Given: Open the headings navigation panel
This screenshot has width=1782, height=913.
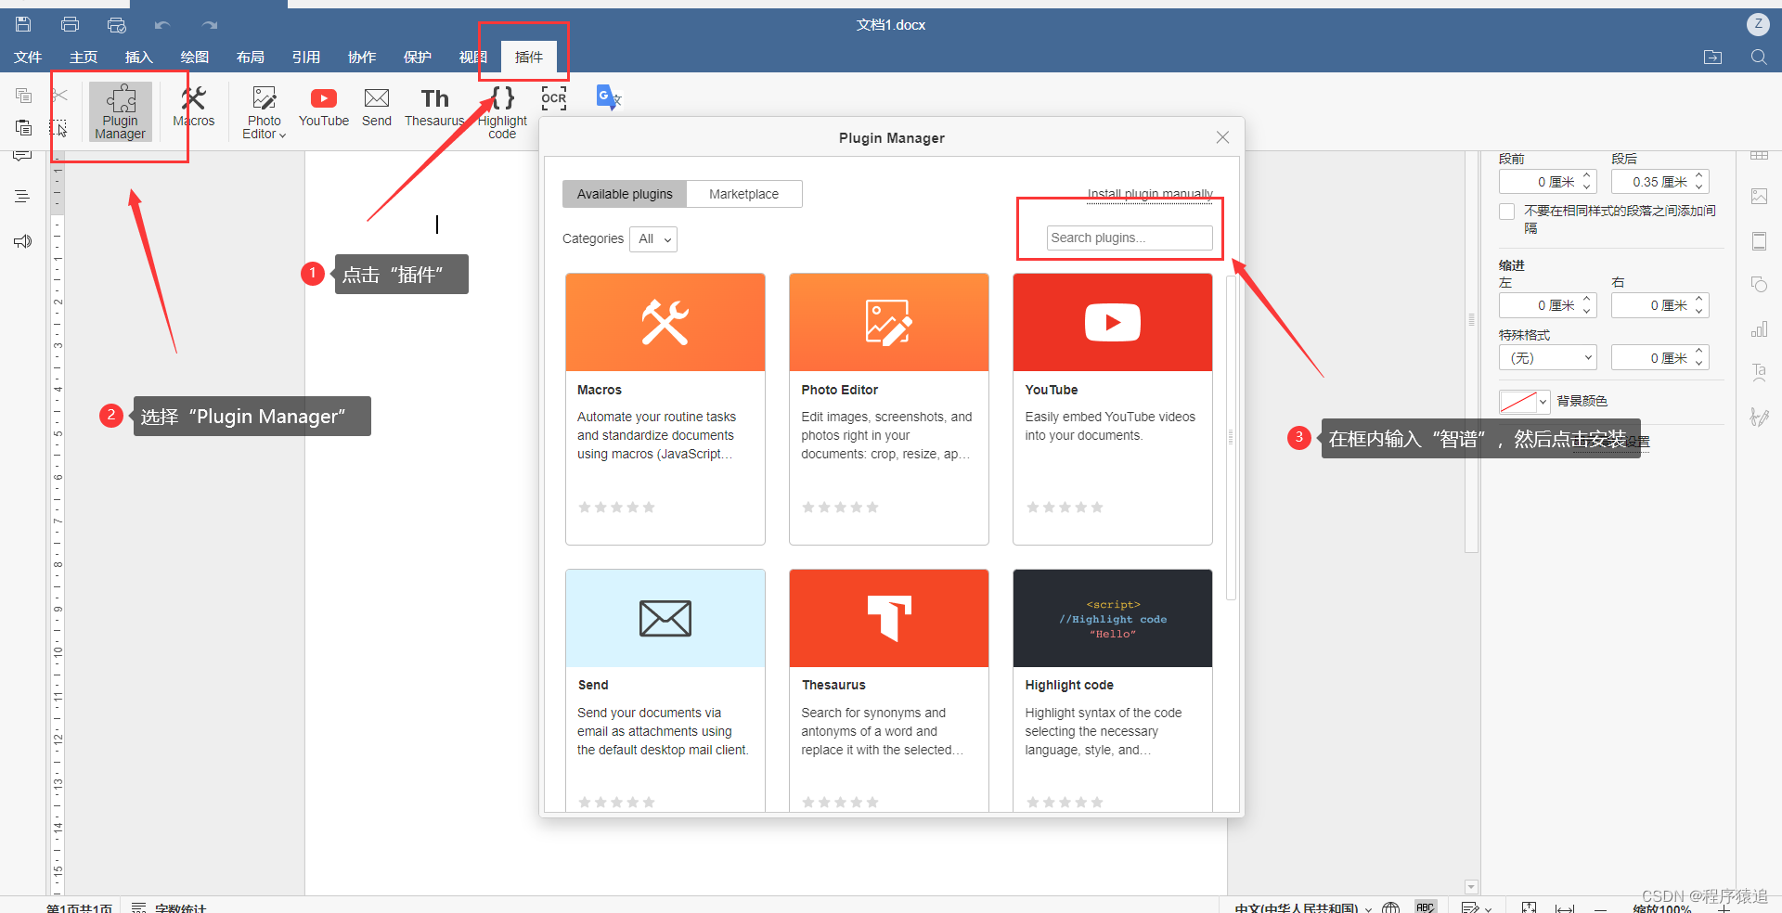Looking at the screenshot, I should [x=22, y=197].
